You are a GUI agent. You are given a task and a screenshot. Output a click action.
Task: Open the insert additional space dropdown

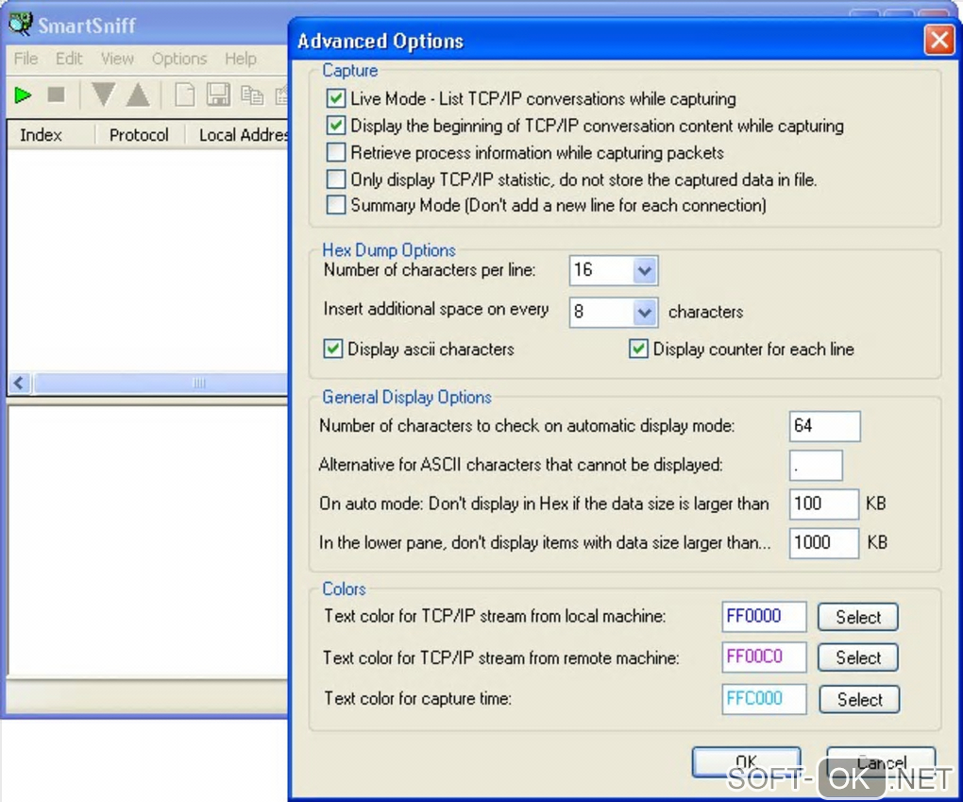[644, 312]
